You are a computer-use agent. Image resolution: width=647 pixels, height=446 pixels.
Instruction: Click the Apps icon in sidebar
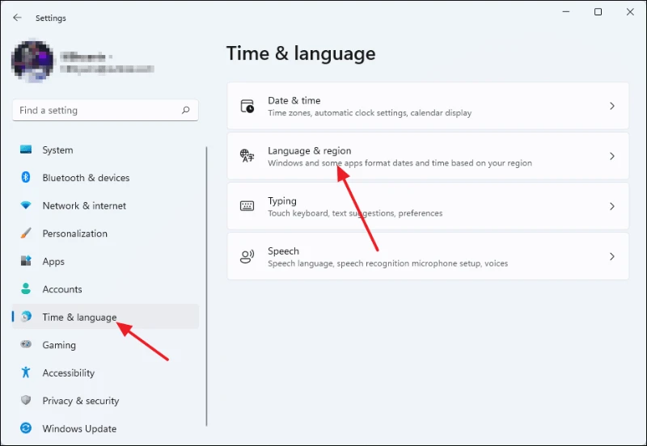[26, 261]
